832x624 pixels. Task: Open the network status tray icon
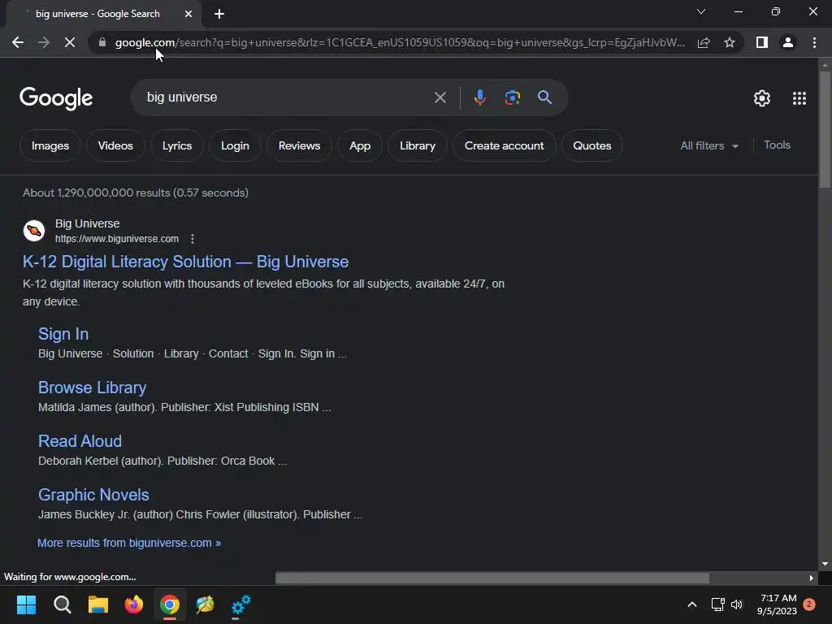[x=718, y=604]
